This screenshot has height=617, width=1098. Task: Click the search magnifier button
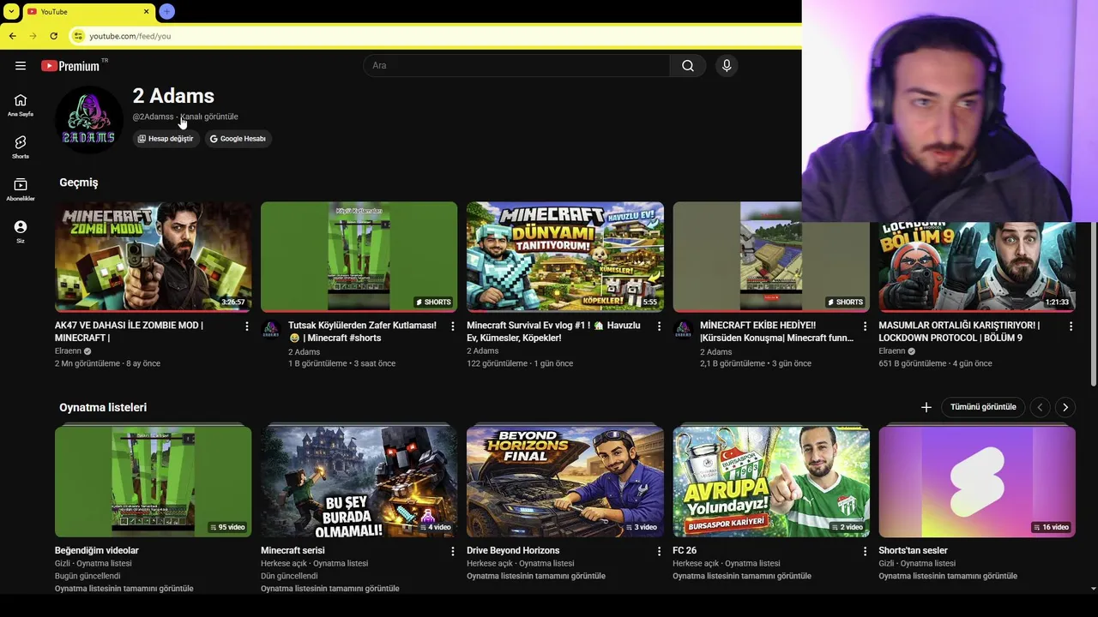point(688,66)
